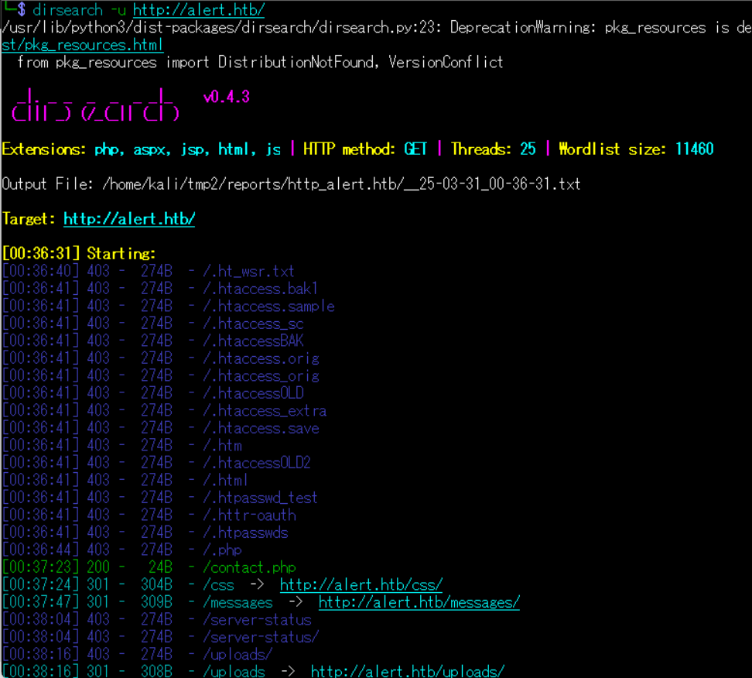This screenshot has height=678, width=752.
Task: Click the Target http://alert.htb/ link
Action: 129,219
